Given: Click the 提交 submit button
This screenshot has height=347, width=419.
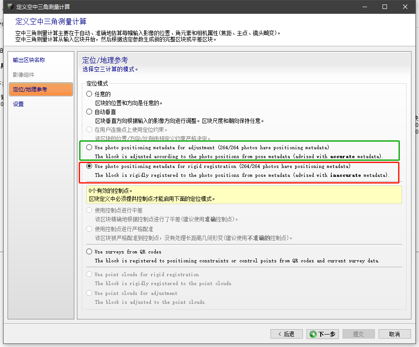Looking at the screenshot, I should [x=358, y=334].
